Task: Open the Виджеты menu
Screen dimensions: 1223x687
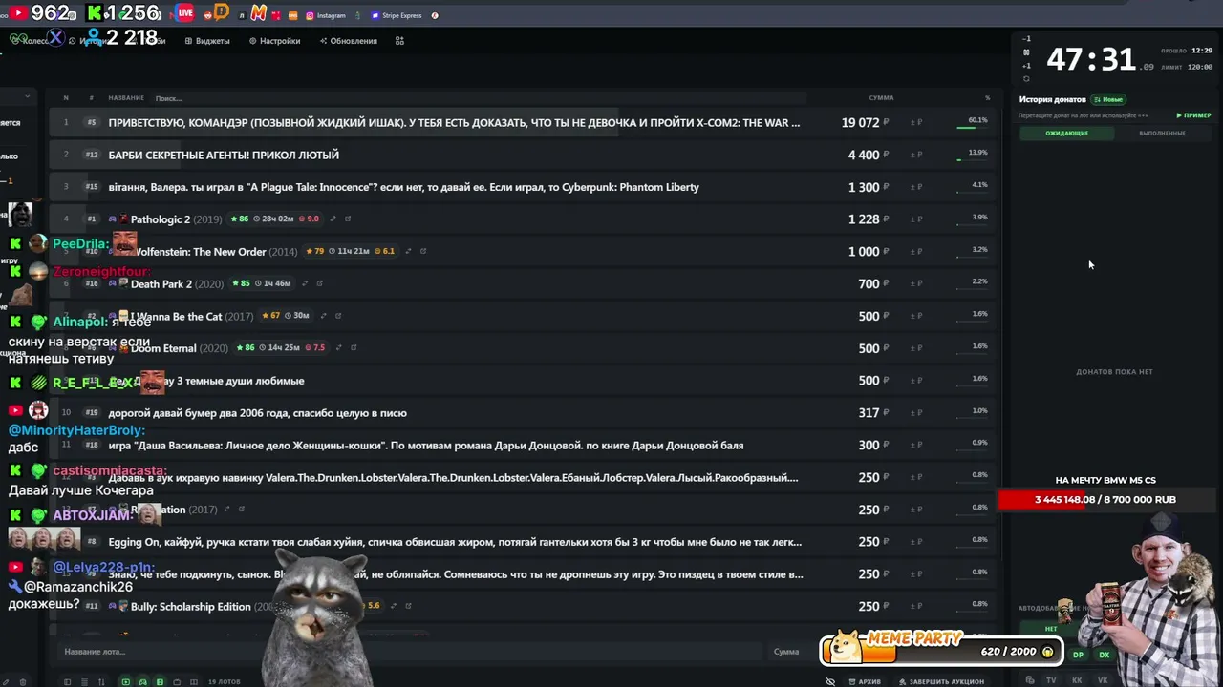Action: point(207,41)
